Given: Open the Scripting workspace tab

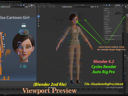Looking at the screenshot, I should point(48,3).
